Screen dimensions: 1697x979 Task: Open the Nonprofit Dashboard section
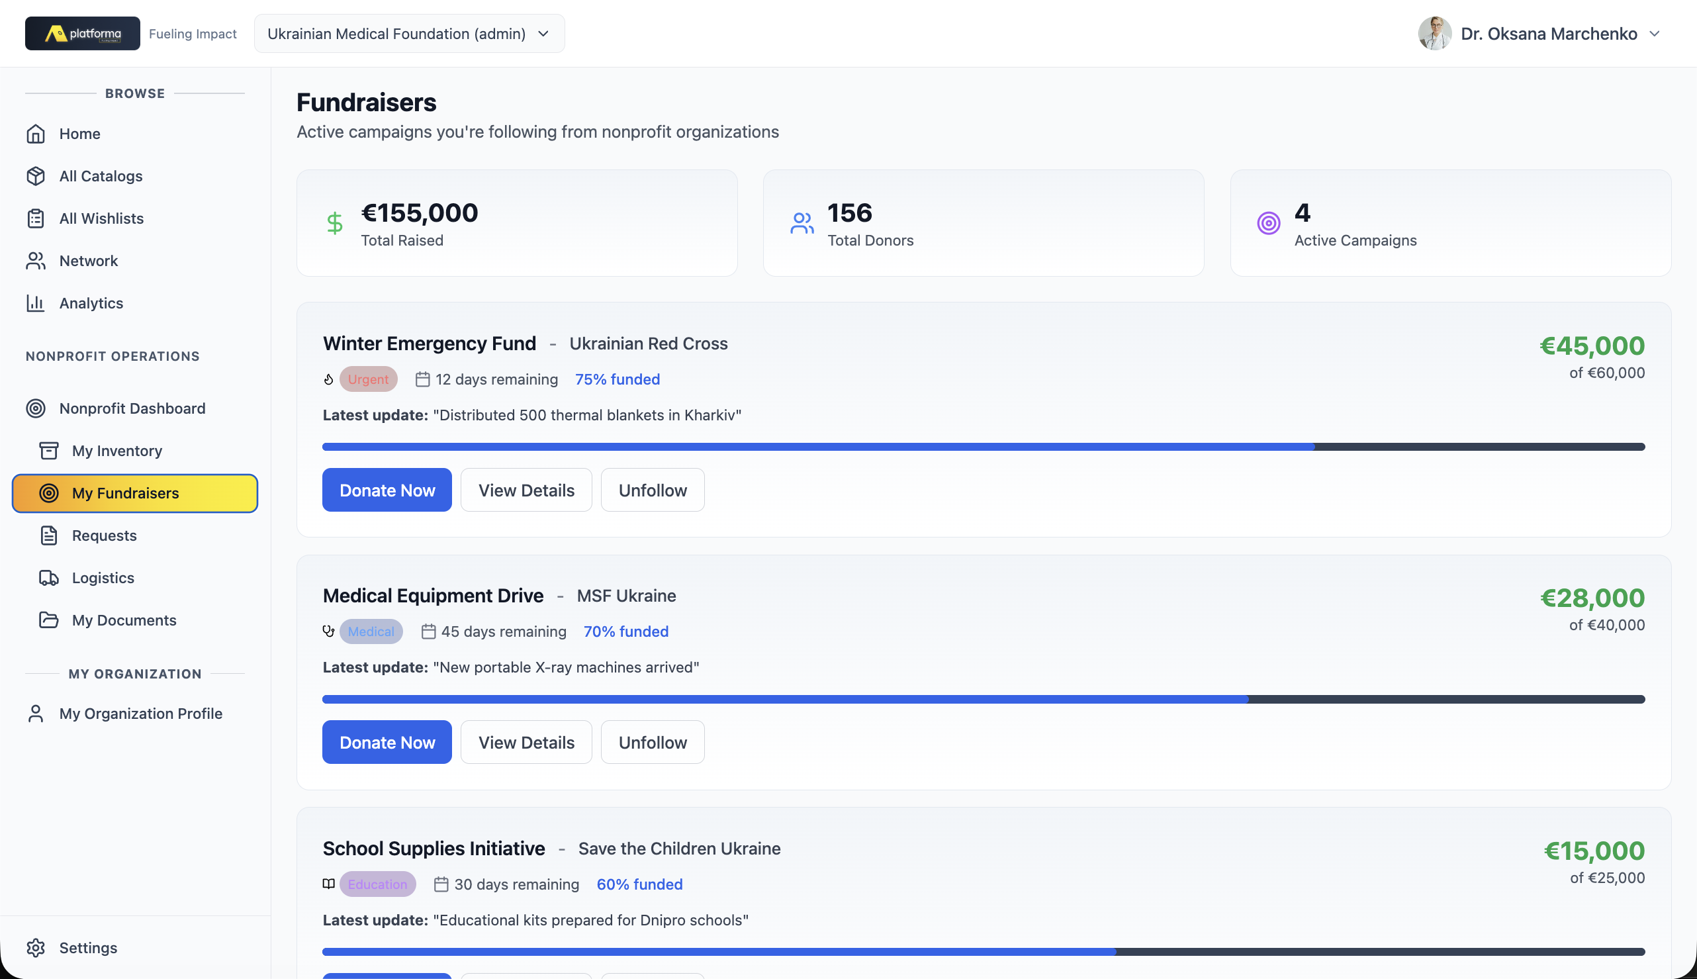[132, 408]
